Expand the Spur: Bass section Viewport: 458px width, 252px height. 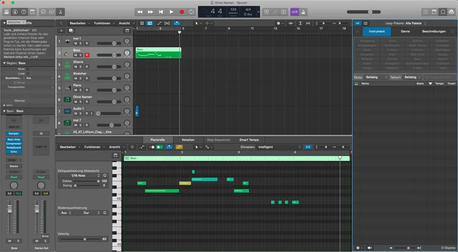(x=5, y=111)
